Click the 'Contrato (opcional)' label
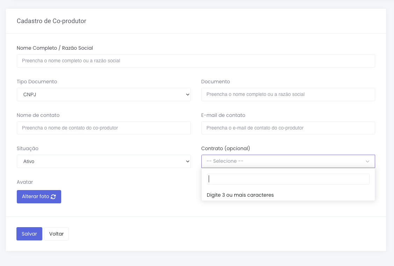Image resolution: width=394 pixels, height=266 pixels. pos(225,148)
